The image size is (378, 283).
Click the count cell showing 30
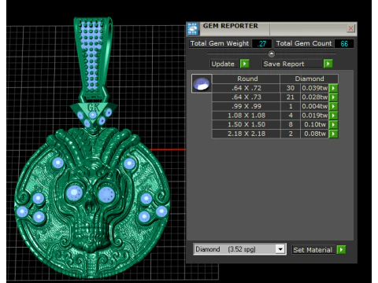coord(291,88)
